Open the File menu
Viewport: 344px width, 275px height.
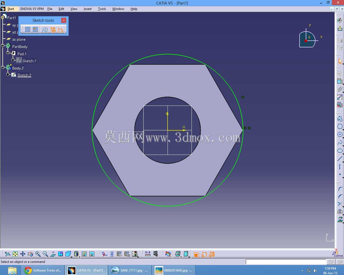[50, 9]
